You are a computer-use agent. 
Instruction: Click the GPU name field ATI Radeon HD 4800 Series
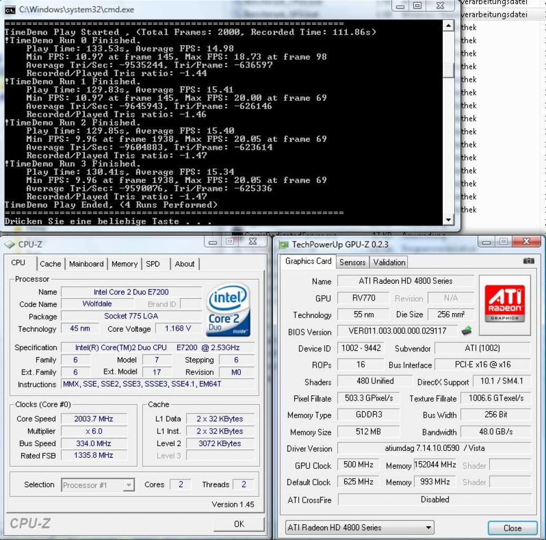pyautogui.click(x=406, y=281)
